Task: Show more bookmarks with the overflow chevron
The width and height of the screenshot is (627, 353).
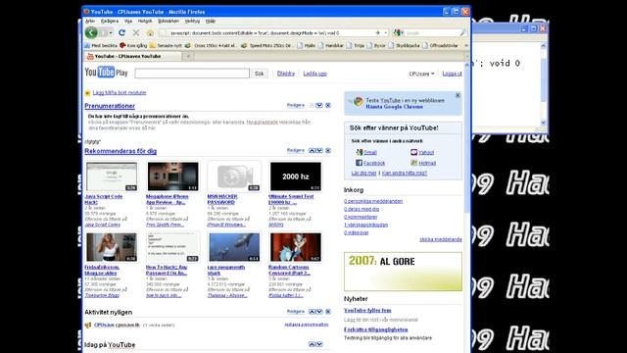Action: coord(466,46)
